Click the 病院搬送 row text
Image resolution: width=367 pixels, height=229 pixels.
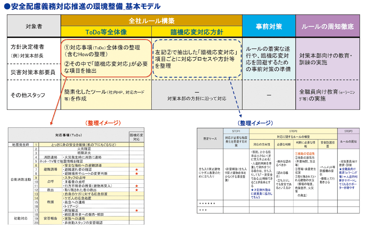[x=71, y=211]
